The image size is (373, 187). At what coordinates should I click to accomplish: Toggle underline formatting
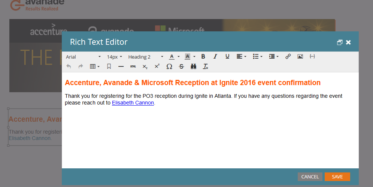(227, 56)
